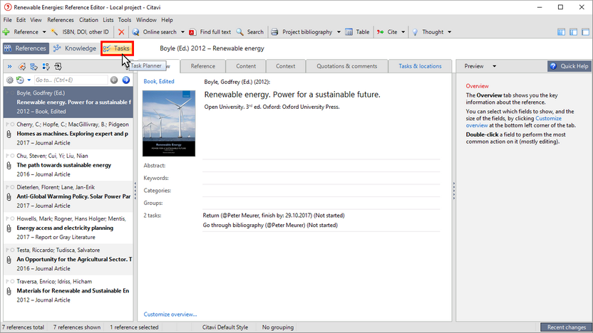Open the Reference dropdown arrow
593x333 pixels.
[x=44, y=32]
